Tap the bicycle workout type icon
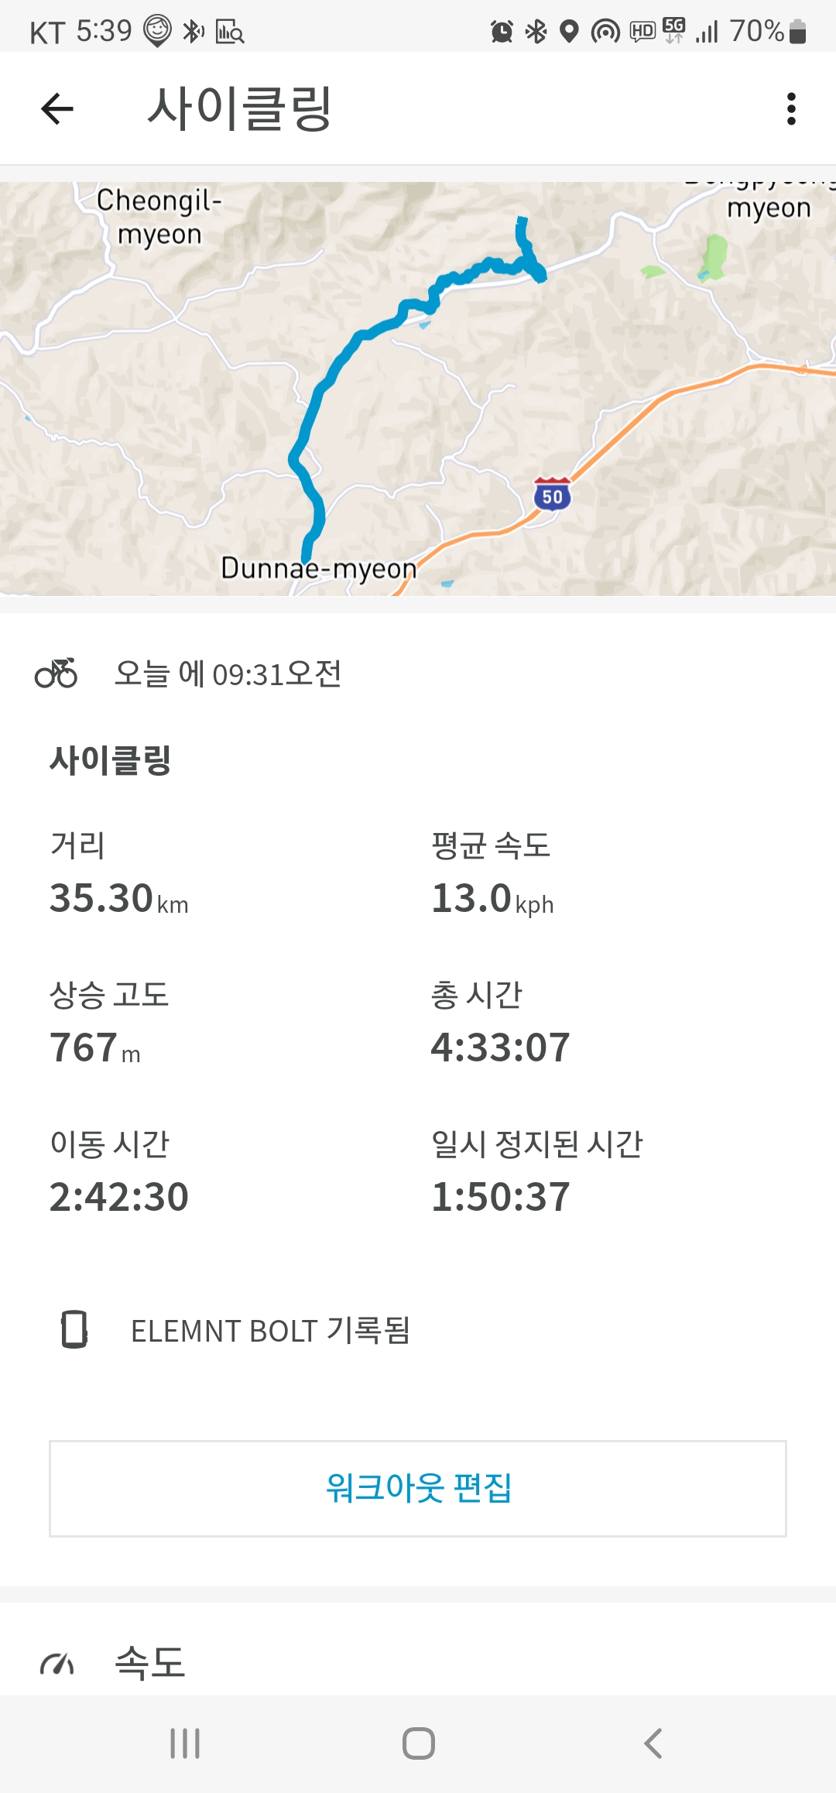Viewport: 836px width, 1793px height. pos(56,673)
